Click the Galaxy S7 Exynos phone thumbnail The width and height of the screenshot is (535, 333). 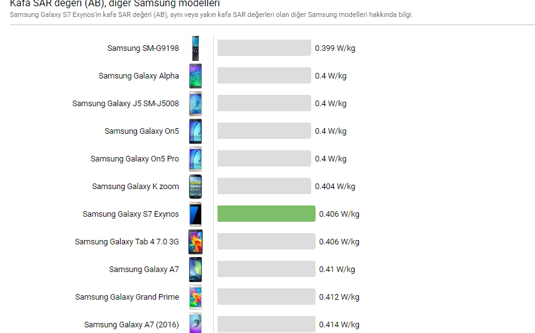click(196, 214)
